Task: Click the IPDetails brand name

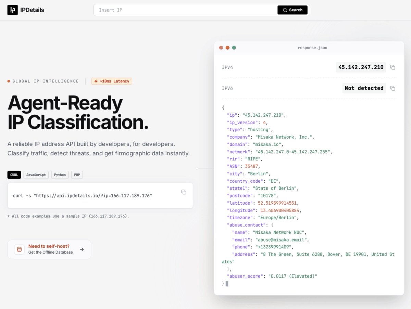Action: pyautogui.click(x=32, y=10)
